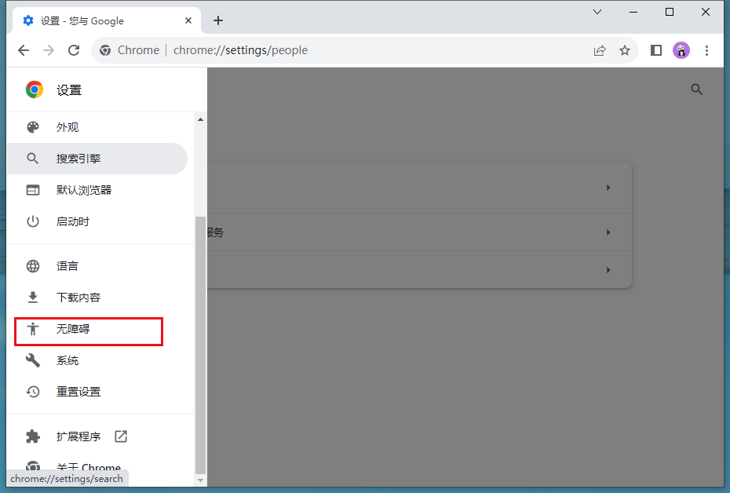Image resolution: width=730 pixels, height=493 pixels.
Task: Open 下载内容 settings
Action: [97, 297]
